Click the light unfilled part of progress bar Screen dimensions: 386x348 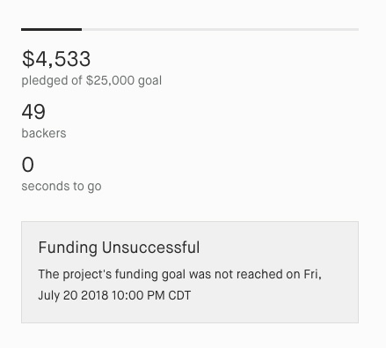220,29
